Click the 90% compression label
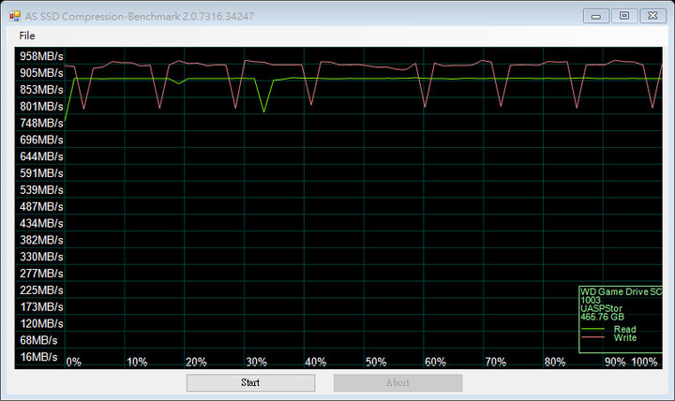 (x=615, y=362)
